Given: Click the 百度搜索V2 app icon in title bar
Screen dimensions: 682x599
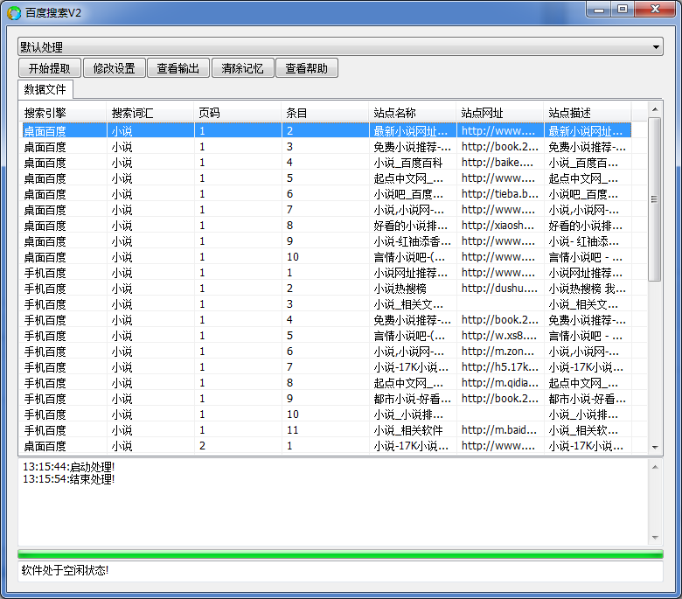Looking at the screenshot, I should 14,11.
